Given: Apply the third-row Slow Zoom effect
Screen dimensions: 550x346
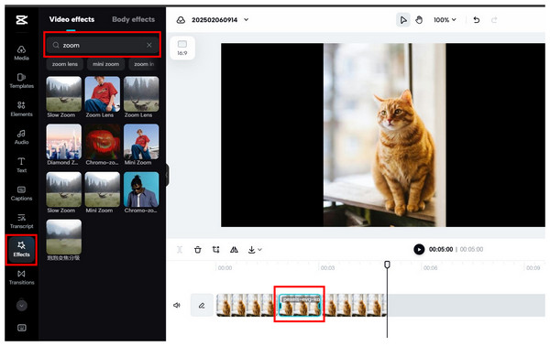Looking at the screenshot, I should pos(64,189).
